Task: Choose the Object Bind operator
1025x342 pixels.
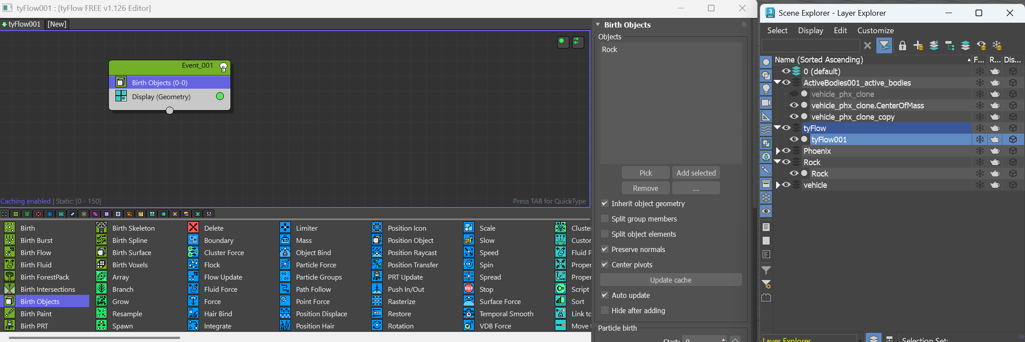Action: click(313, 252)
